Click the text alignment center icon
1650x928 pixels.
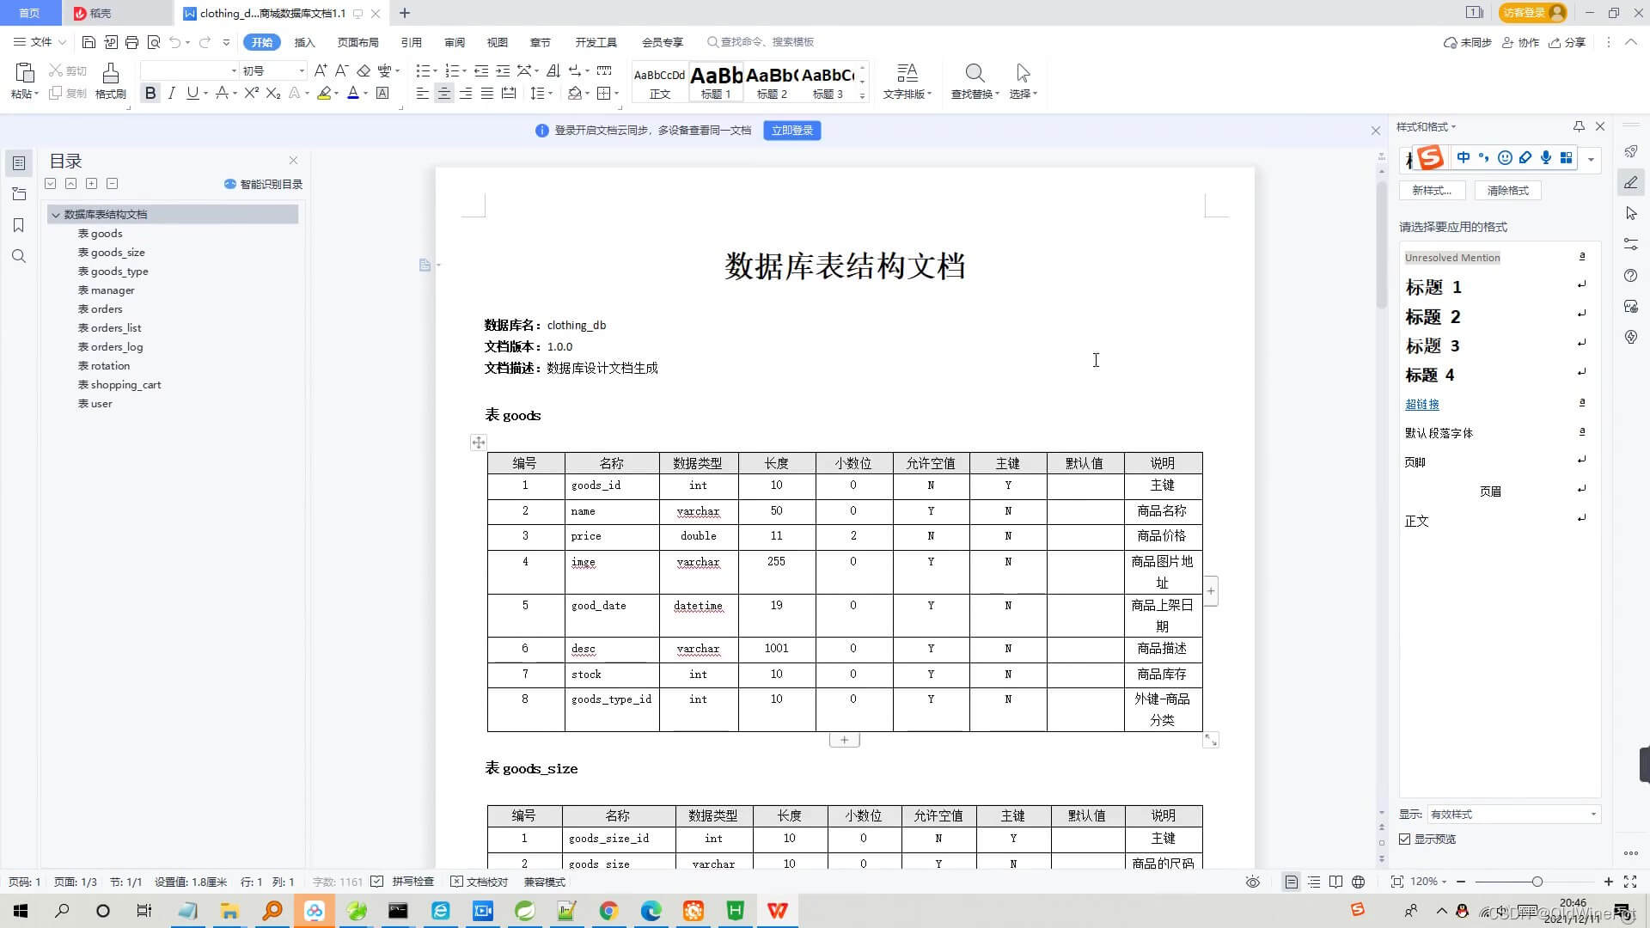[x=444, y=93]
